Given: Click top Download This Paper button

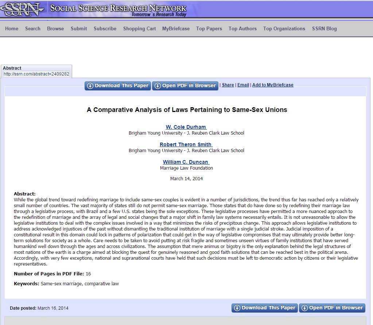Looking at the screenshot, I should 118,86.
